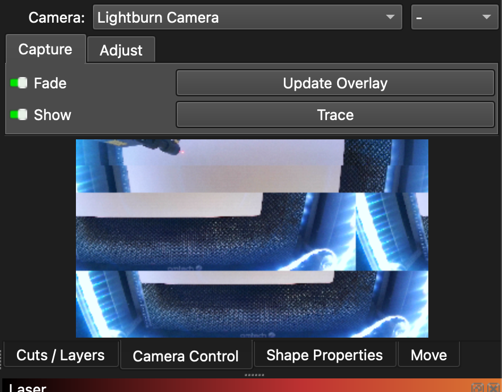Click the Laser panel title bar
This screenshot has height=392, width=502.
(x=227, y=387)
